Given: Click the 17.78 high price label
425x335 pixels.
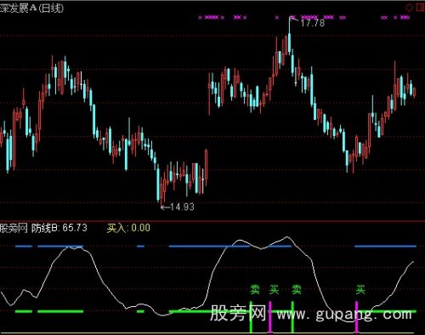Looking at the screenshot, I should point(313,23).
